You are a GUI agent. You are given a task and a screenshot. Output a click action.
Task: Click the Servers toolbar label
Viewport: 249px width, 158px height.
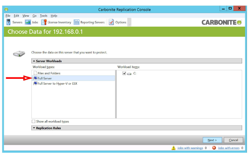pos(17,22)
